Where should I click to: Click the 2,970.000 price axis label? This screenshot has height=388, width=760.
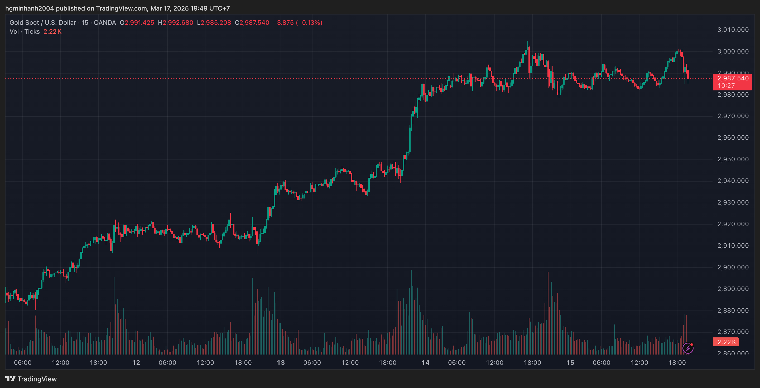[x=733, y=116]
